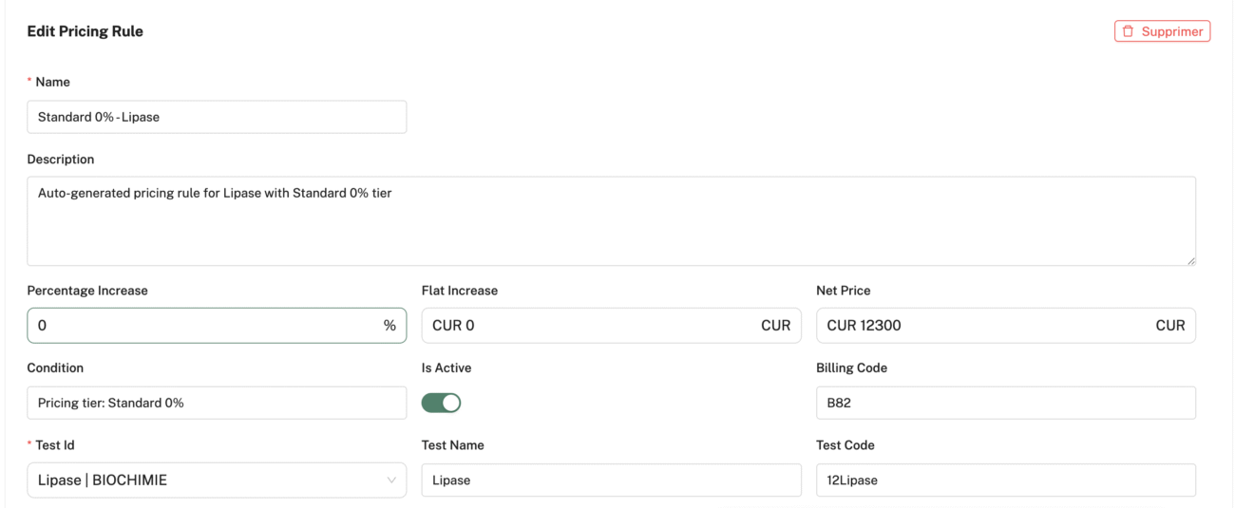
Task: Click the Percentage Increase field
Action: 217,325
